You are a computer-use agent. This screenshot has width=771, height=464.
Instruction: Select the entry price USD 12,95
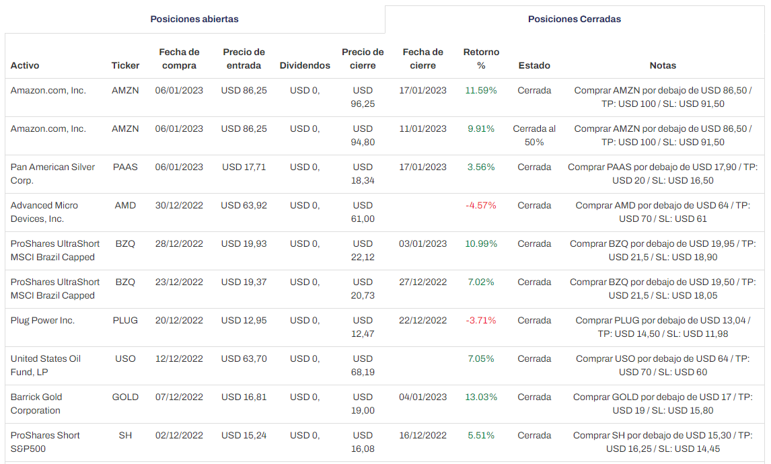pyautogui.click(x=244, y=321)
